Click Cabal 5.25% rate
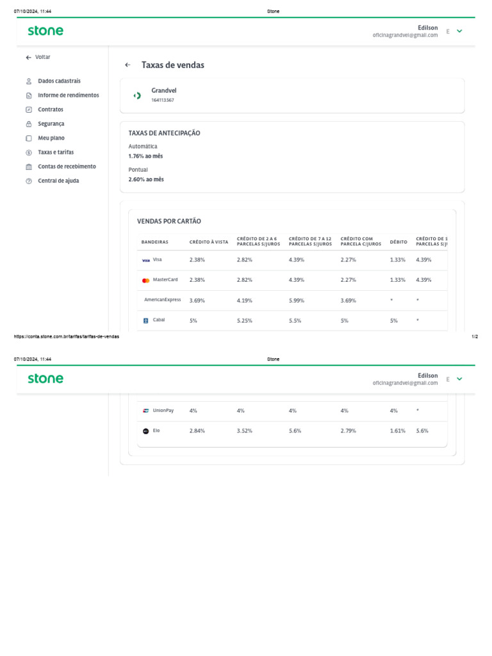Screen dimensions: 492x656 pyautogui.click(x=244, y=320)
